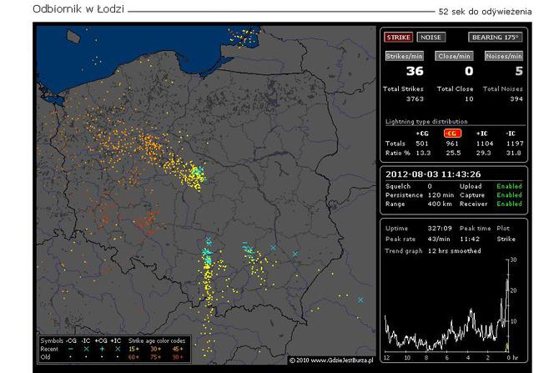
Task: Click the +IC total 1104 value
Action: 485,144
